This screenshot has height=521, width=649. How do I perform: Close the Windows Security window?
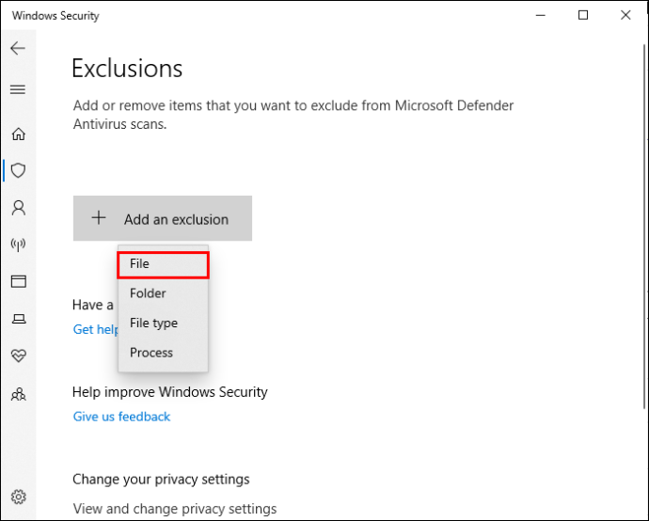pyautogui.click(x=625, y=15)
